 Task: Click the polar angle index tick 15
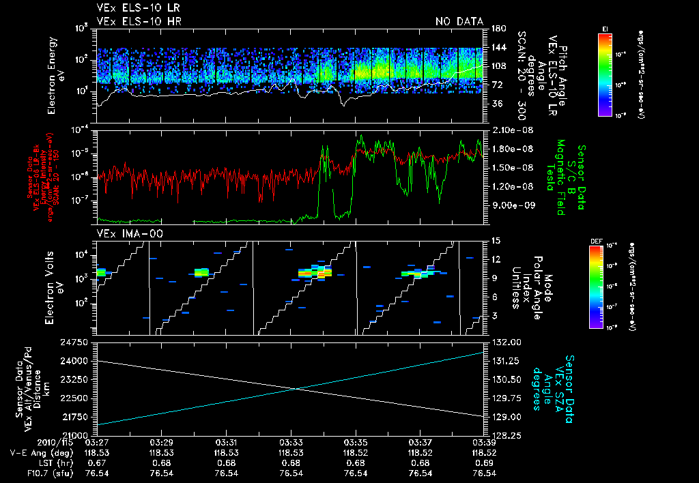[x=496, y=241]
